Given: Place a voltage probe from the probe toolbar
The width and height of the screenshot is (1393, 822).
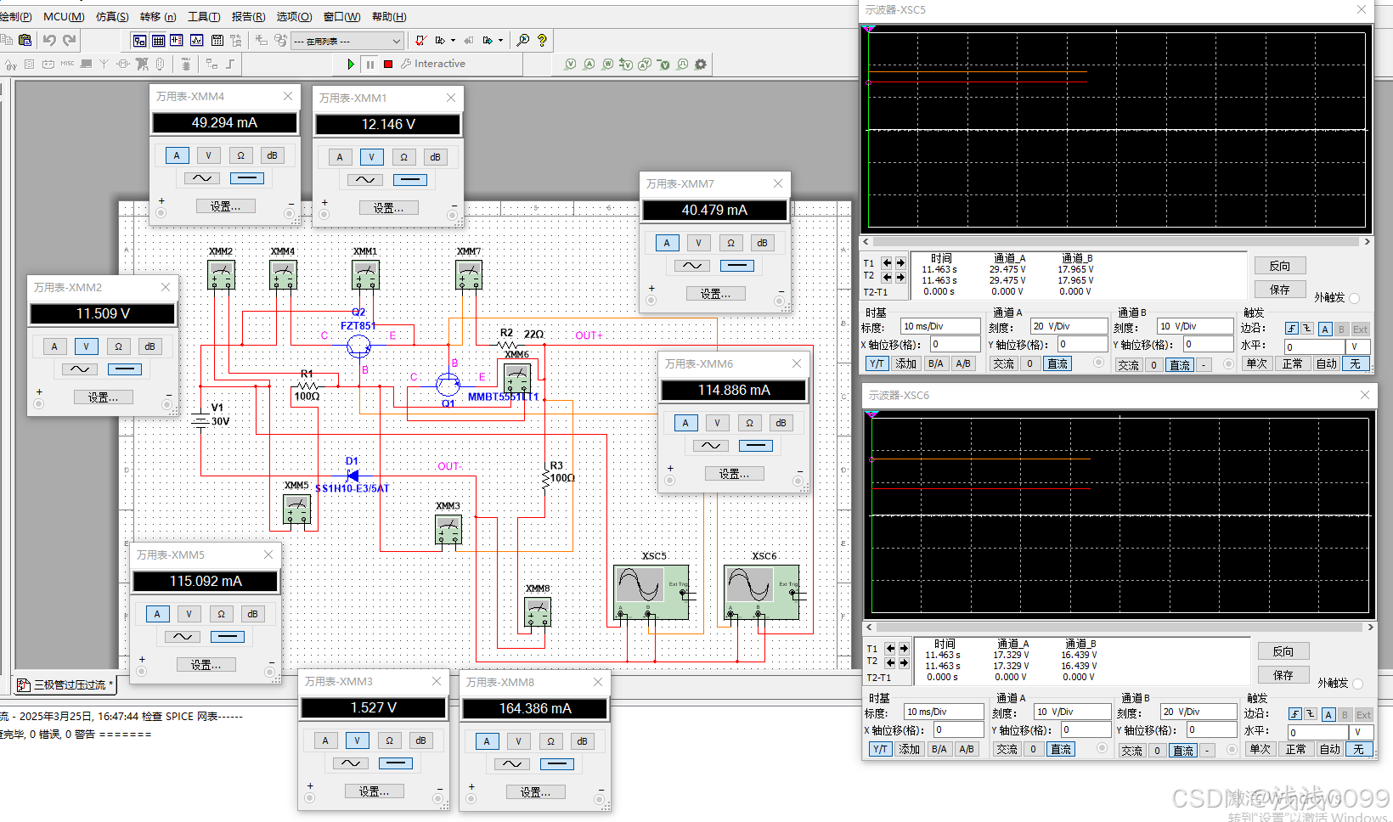Looking at the screenshot, I should [x=570, y=65].
